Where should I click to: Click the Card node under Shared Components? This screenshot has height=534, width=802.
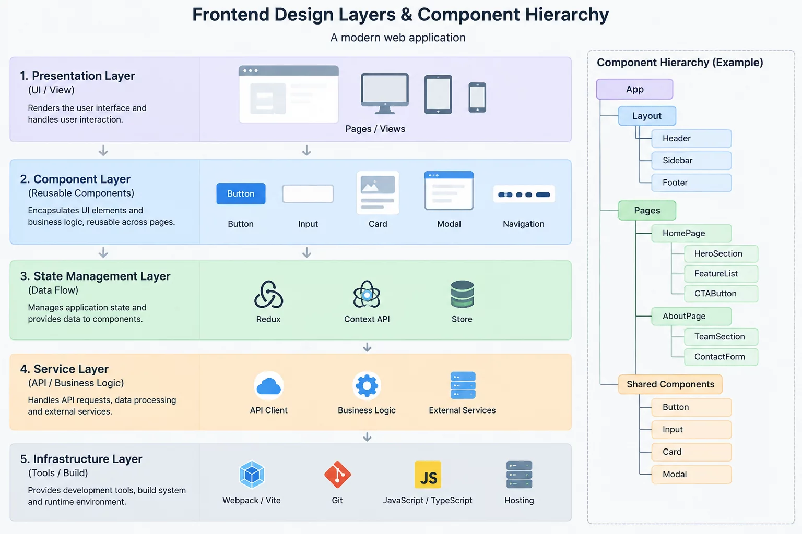[691, 452]
